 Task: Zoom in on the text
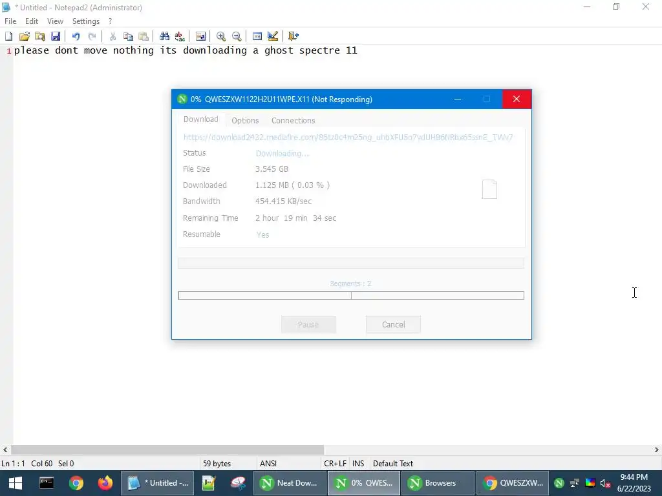coord(221,36)
